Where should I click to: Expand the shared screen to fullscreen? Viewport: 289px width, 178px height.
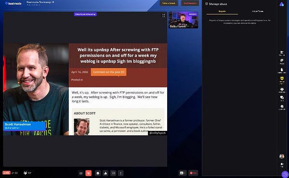click(x=164, y=15)
